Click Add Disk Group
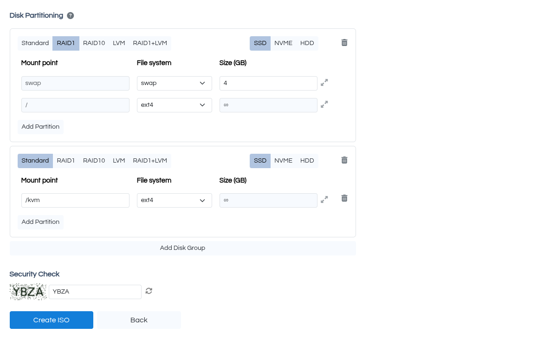 pos(182,248)
